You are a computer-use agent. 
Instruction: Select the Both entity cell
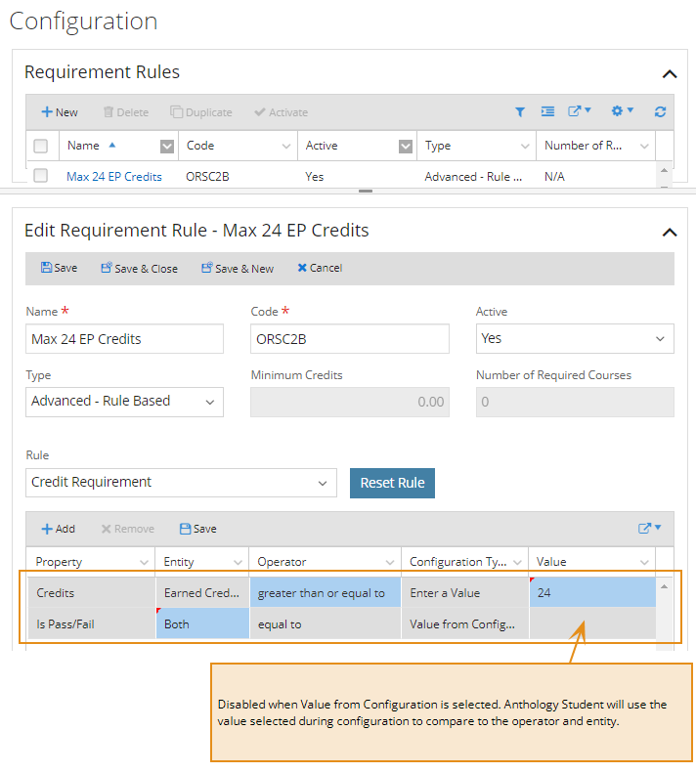point(202,623)
